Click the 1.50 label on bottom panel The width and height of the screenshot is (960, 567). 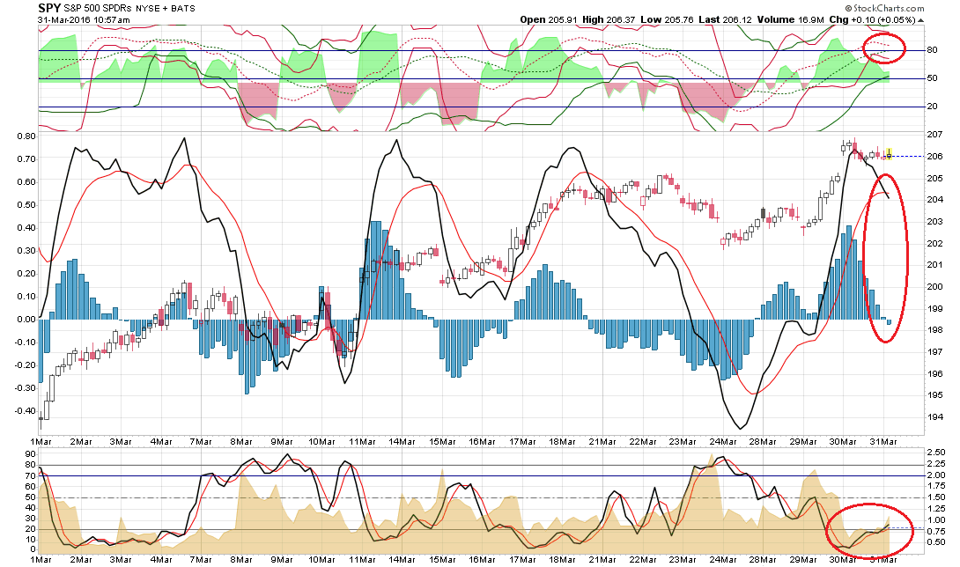[937, 497]
